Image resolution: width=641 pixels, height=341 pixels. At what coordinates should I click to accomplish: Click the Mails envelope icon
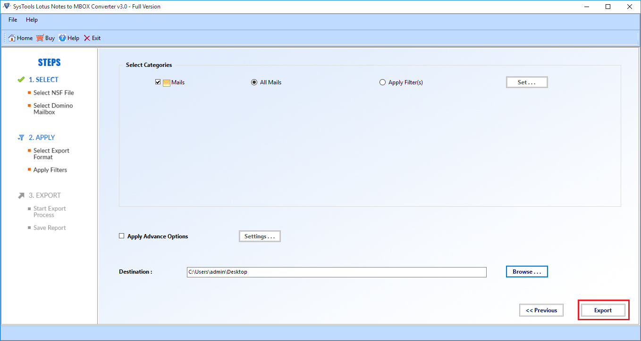click(x=167, y=82)
